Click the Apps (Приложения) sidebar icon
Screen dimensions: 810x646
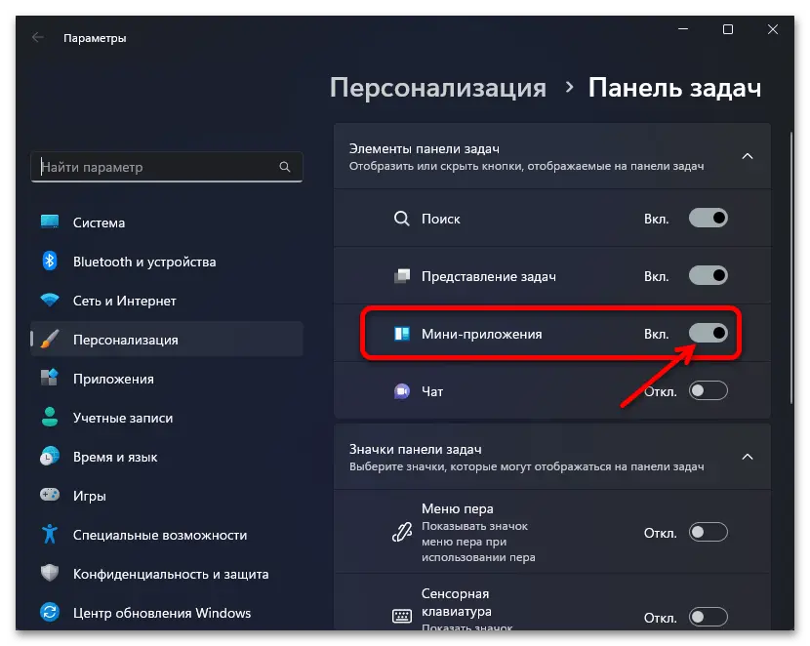point(50,379)
